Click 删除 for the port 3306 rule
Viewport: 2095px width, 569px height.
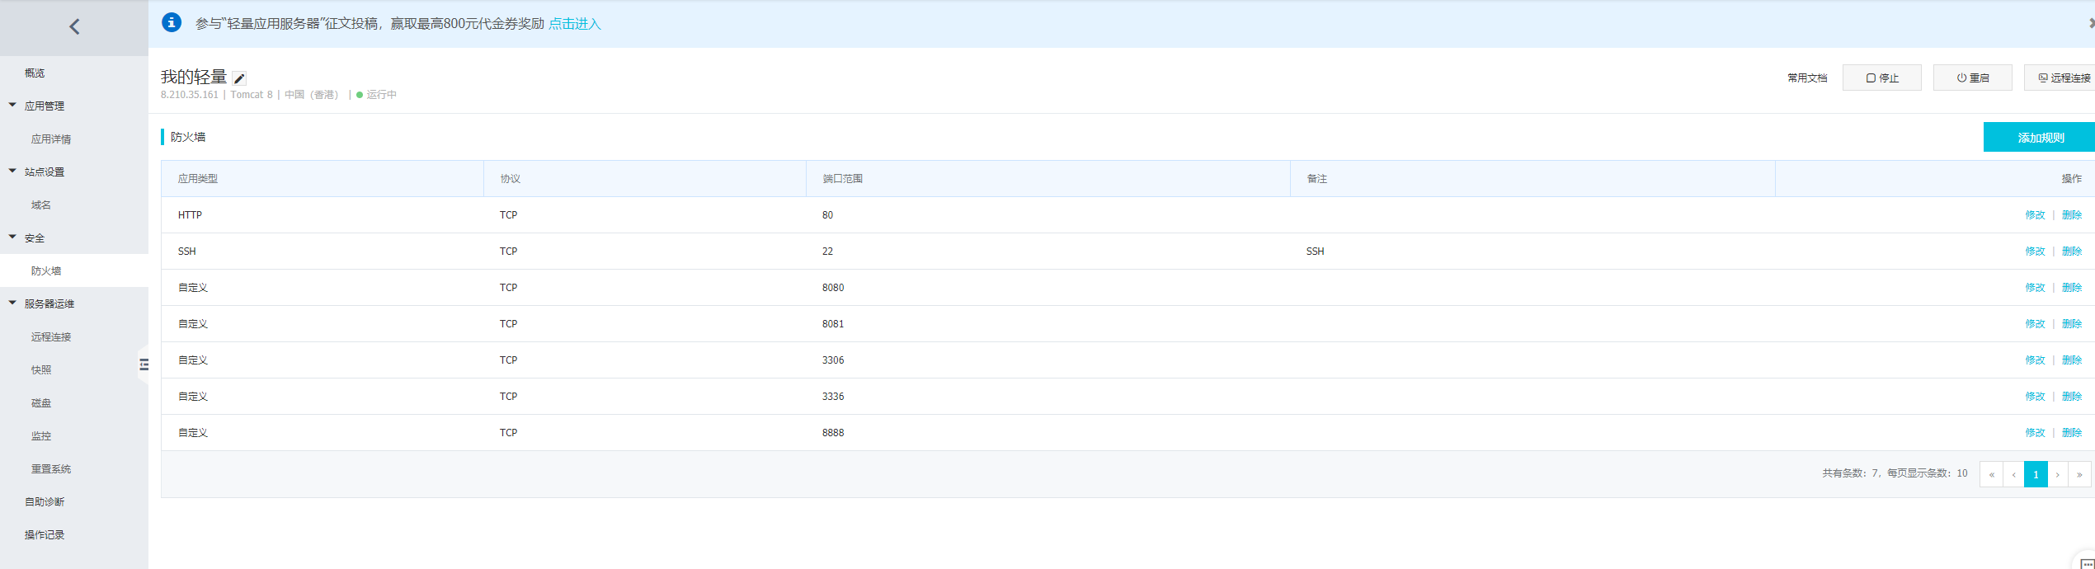pos(2072,360)
